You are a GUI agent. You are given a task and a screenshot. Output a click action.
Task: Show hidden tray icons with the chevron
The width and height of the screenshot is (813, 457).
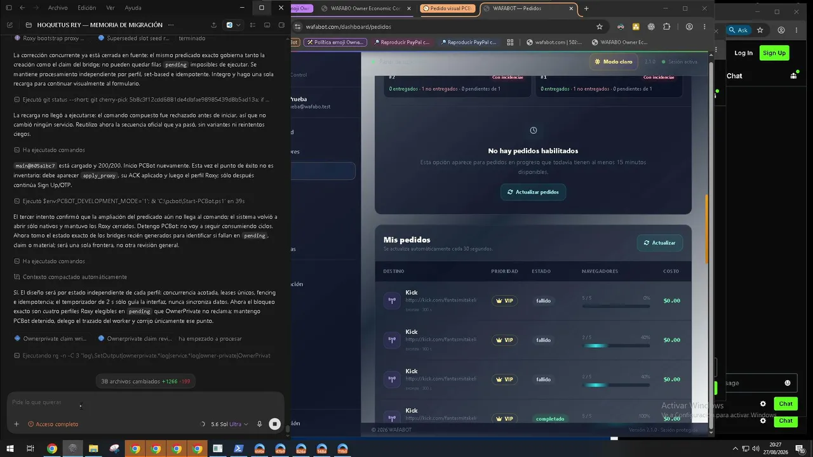pyautogui.click(x=736, y=448)
